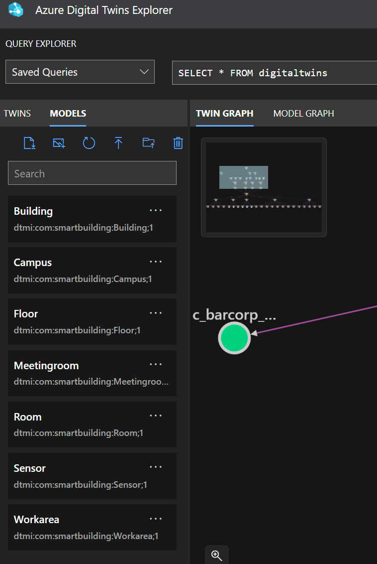377x564 pixels.
Task: Open the more options for Sensor model
Action: coord(156,467)
